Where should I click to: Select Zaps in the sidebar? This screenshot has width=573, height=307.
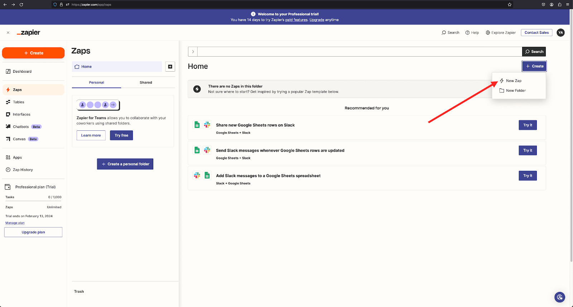click(x=33, y=90)
